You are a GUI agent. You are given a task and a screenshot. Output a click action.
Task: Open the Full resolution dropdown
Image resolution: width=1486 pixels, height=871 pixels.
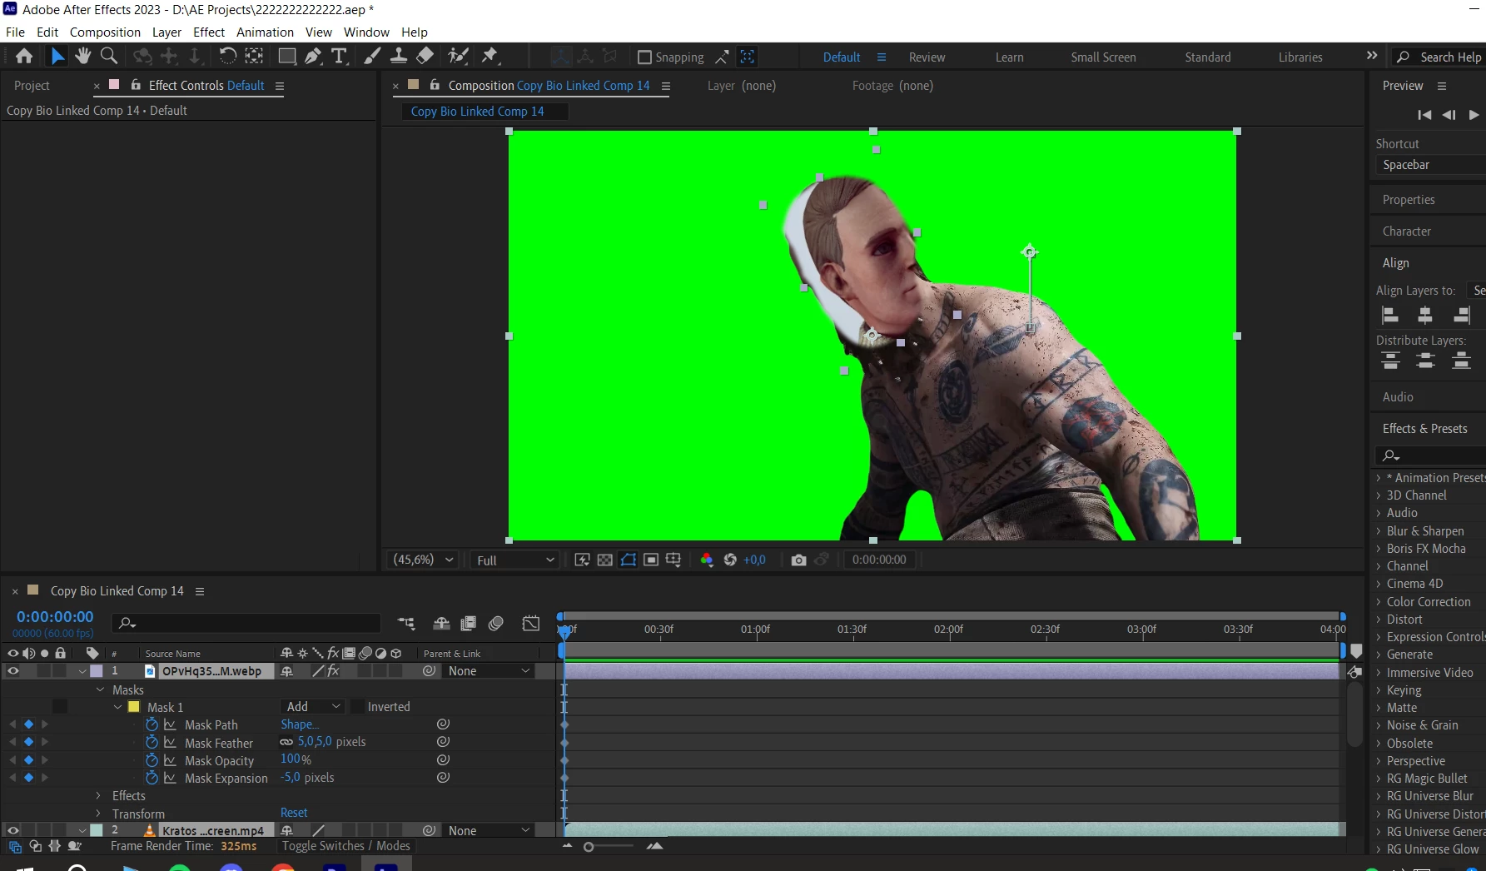click(515, 560)
